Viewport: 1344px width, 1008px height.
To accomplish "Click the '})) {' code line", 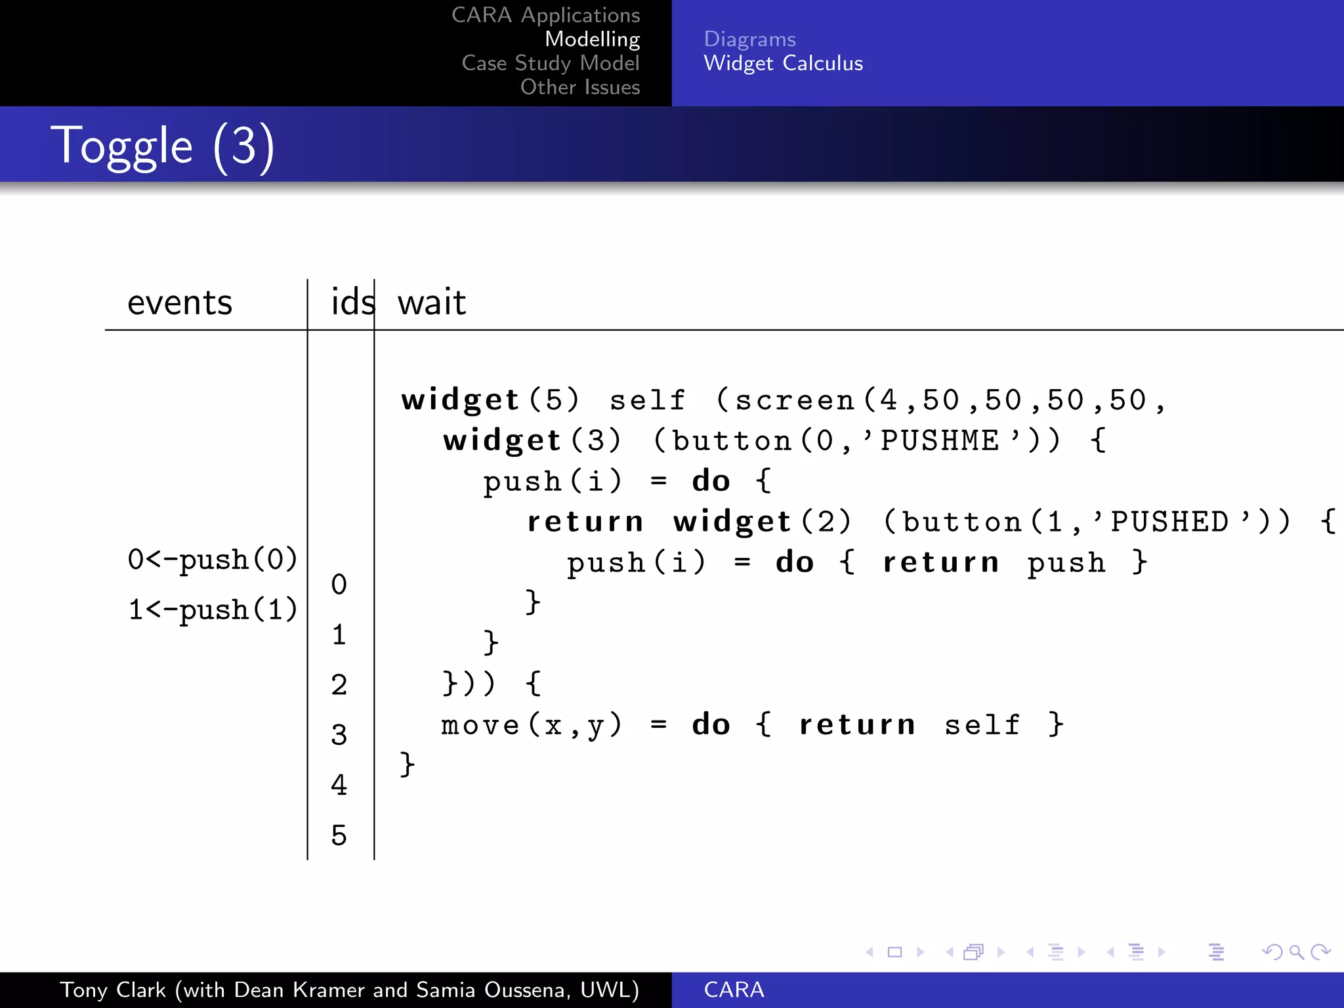I will [x=492, y=684].
